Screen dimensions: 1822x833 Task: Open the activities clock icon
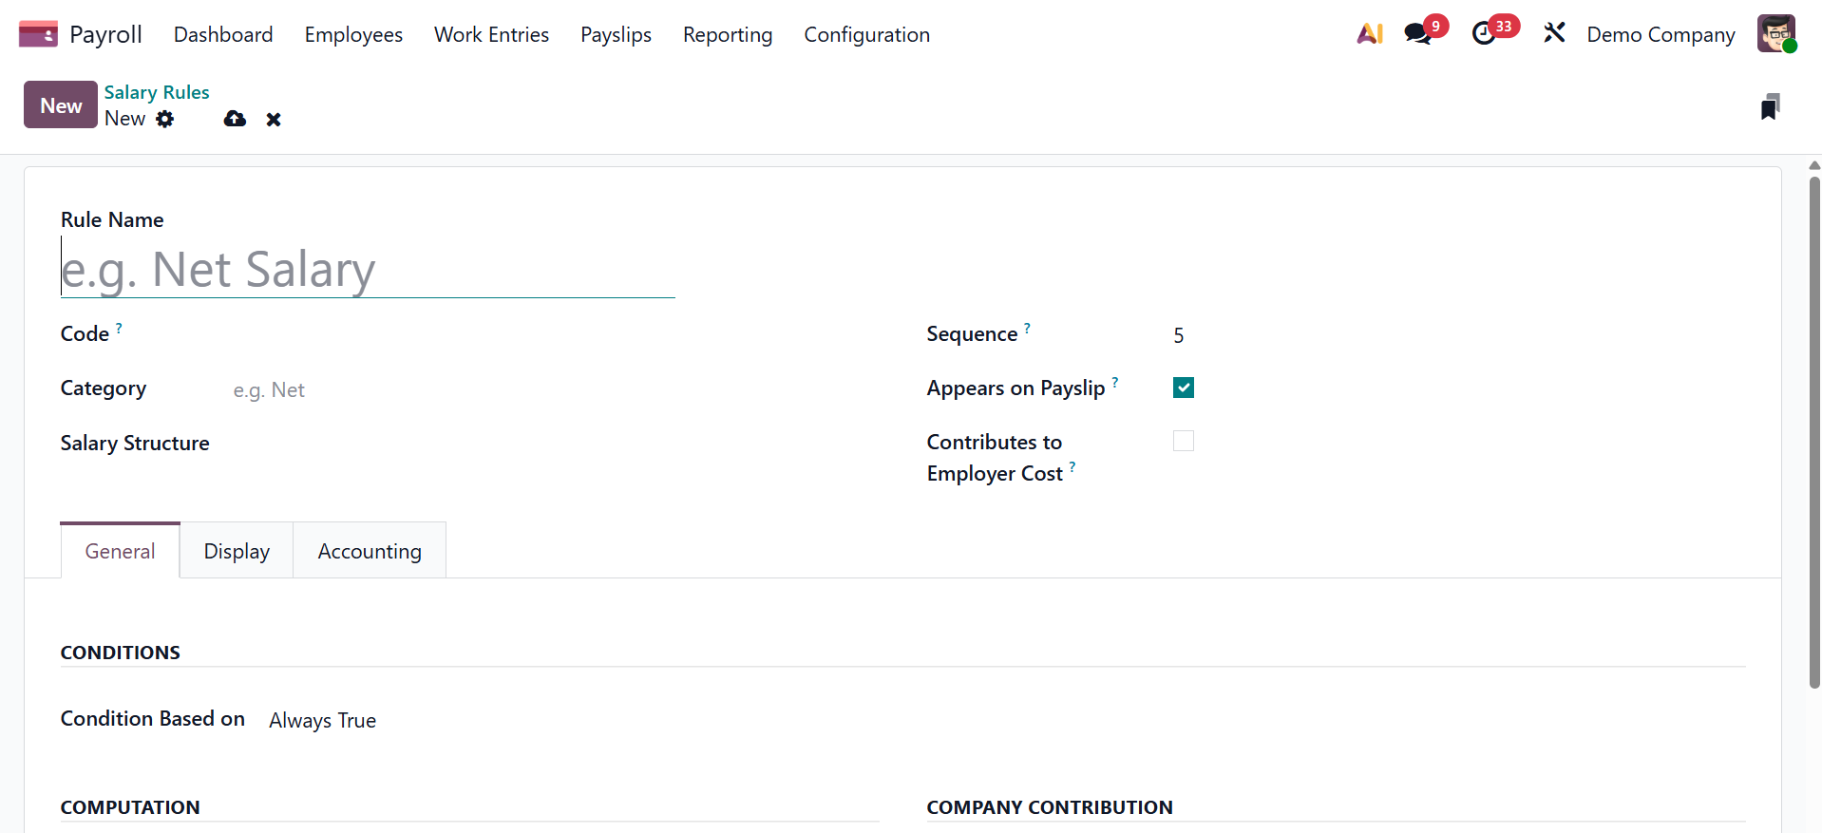tap(1484, 34)
